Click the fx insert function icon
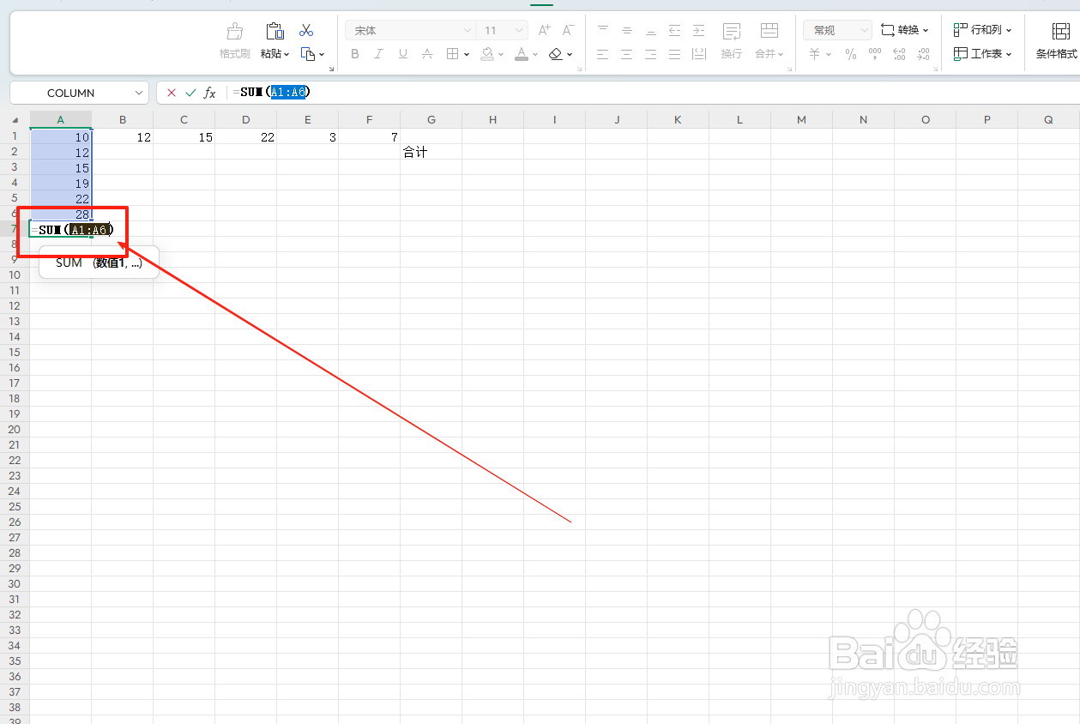 210,93
